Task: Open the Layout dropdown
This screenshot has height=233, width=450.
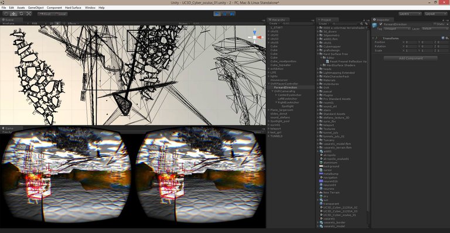Action: click(x=436, y=13)
